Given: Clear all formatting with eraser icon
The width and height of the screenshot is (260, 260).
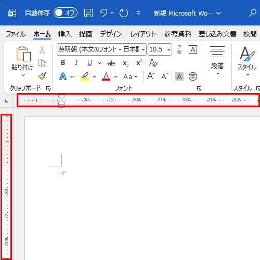Looking at the screenshot, I should click(153, 63).
